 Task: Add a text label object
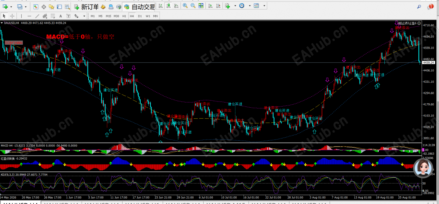(x=68, y=16)
